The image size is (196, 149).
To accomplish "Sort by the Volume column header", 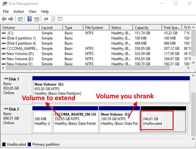I will 20,28.
